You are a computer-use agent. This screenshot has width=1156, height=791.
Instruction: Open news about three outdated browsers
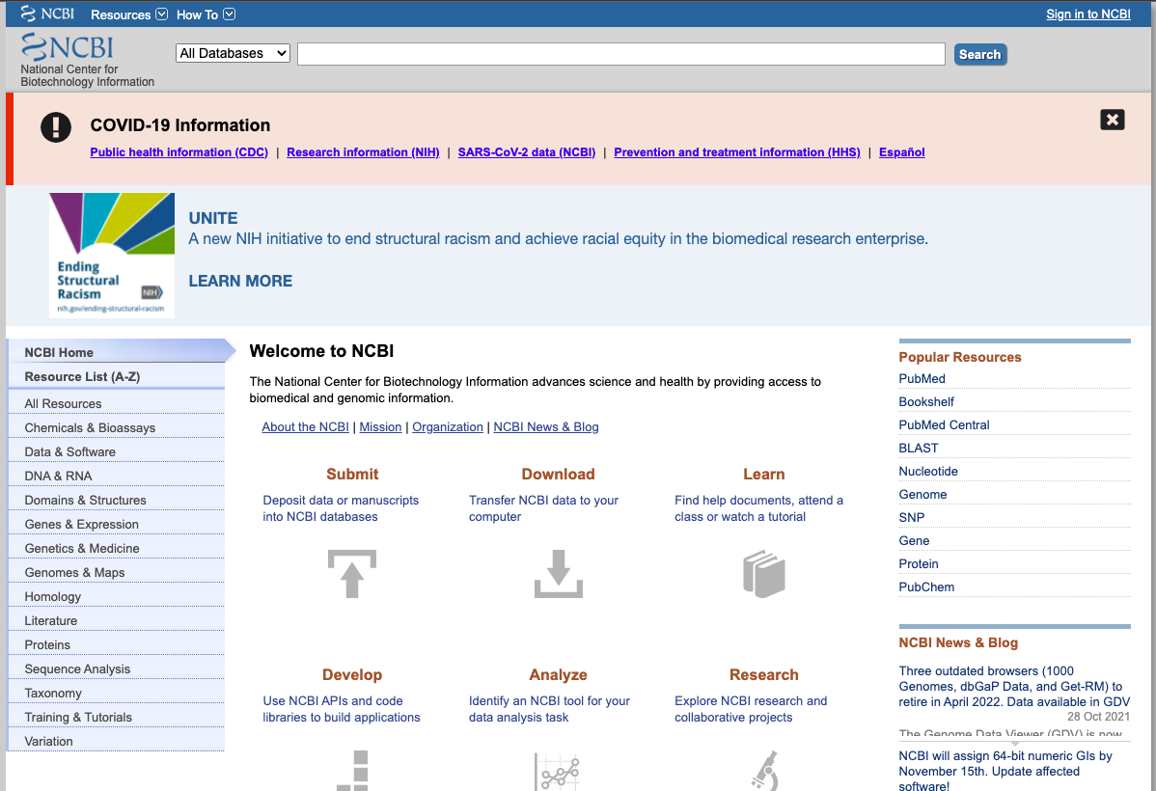tap(1014, 686)
